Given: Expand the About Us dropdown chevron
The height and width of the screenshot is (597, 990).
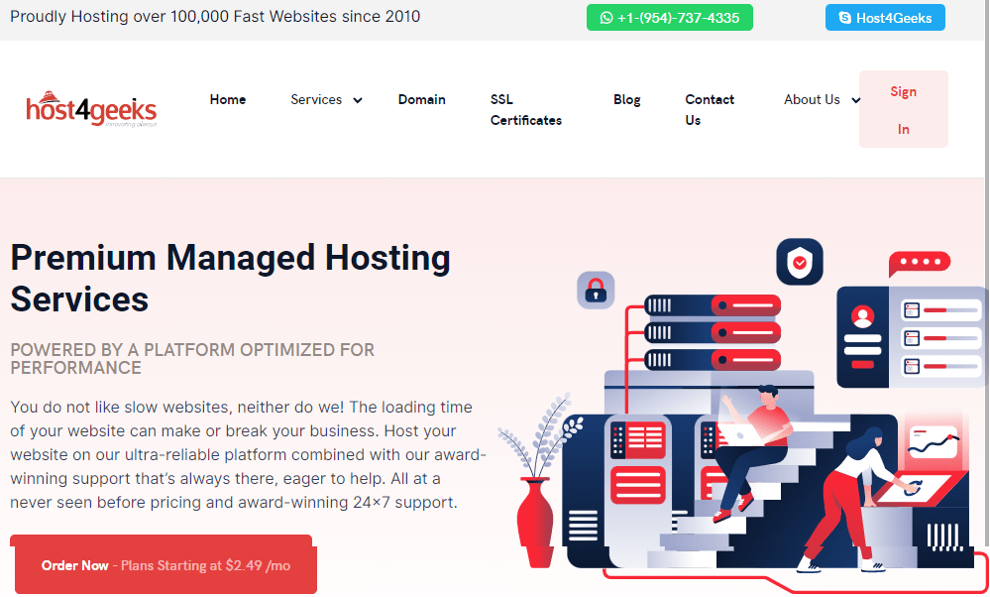Looking at the screenshot, I should tap(855, 100).
